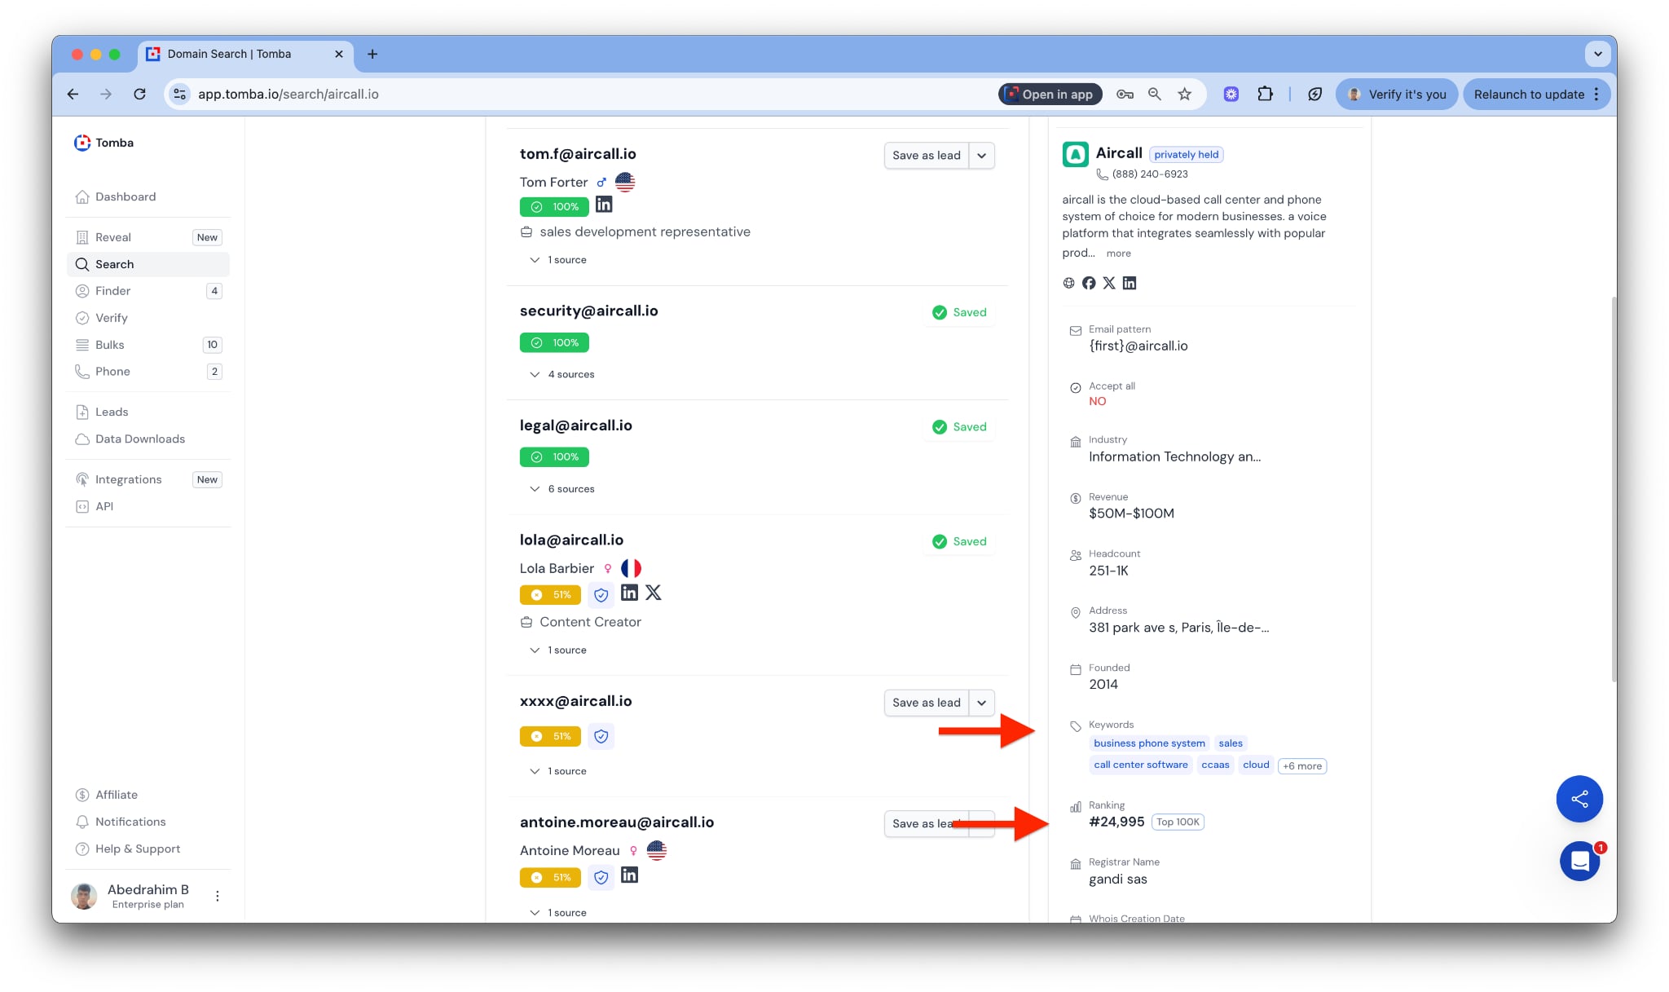Expand 4 sources under security@aircall.io

coord(562,374)
